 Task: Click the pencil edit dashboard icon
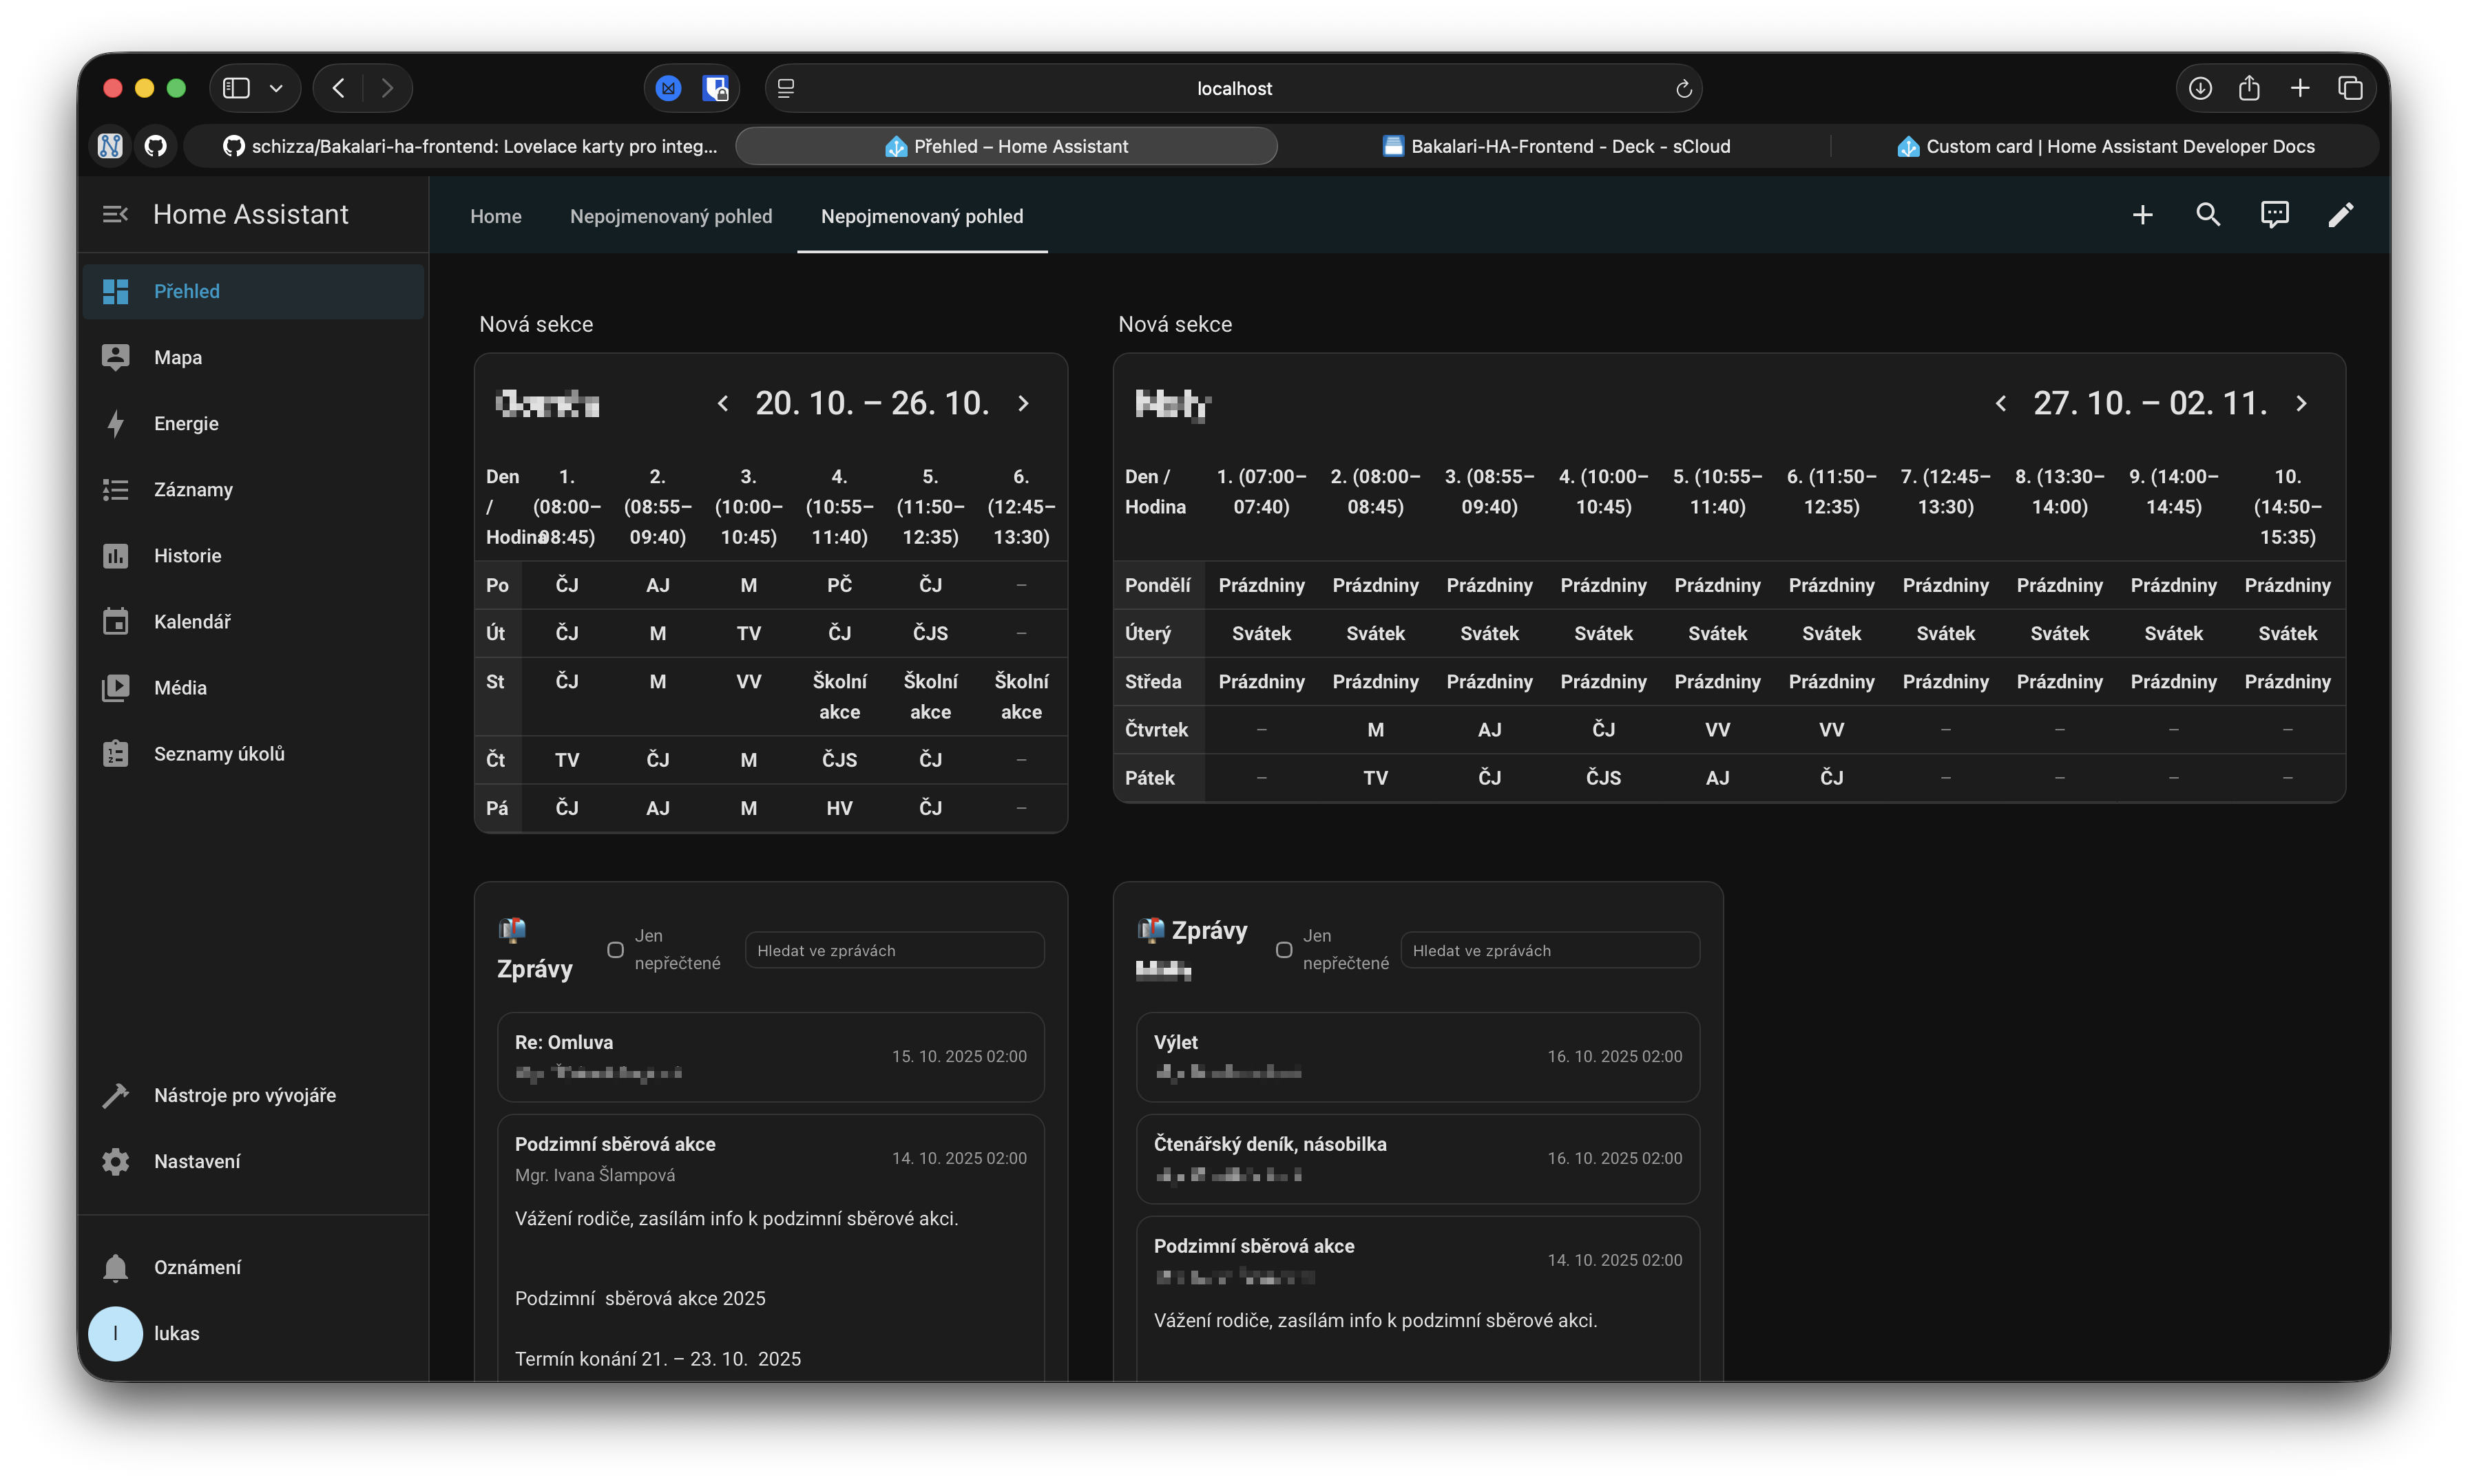[x=2340, y=215]
